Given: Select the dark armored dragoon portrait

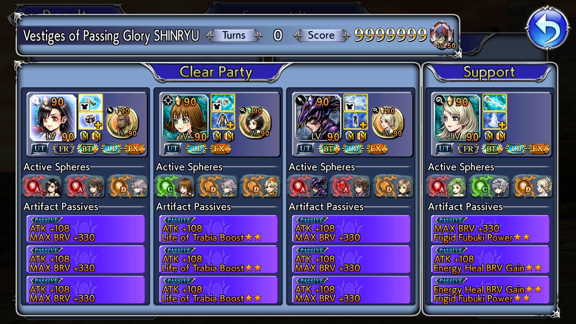Looking at the screenshot, I should [318, 117].
